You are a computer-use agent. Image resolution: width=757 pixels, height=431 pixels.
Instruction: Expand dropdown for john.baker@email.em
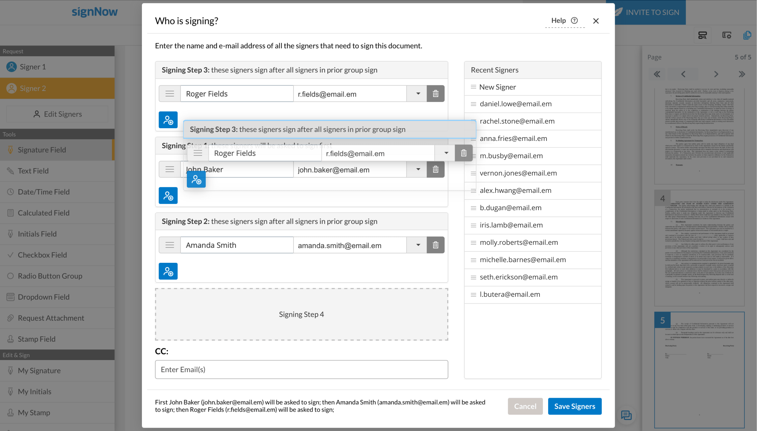pyautogui.click(x=418, y=170)
